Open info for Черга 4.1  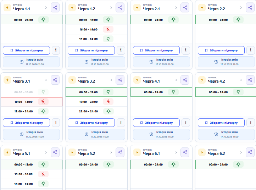[186, 123]
